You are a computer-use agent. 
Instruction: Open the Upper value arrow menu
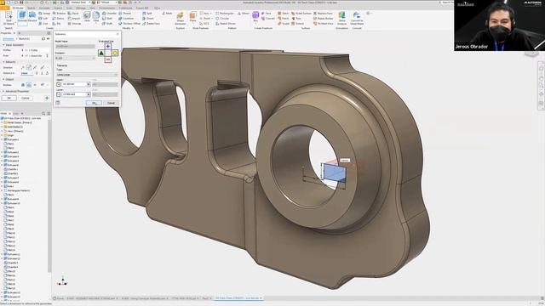pos(89,84)
